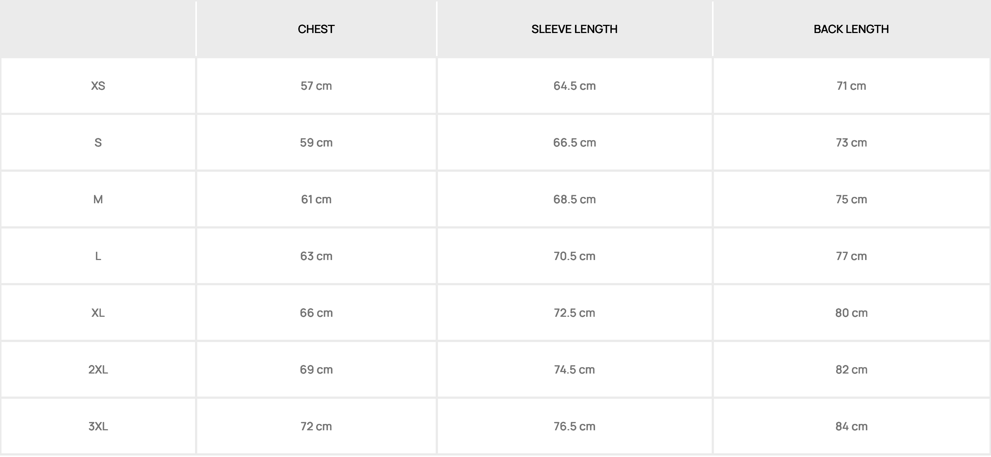The width and height of the screenshot is (991, 457).
Task: Click the 64.5 cm sleeve length cell
Action: click(574, 86)
